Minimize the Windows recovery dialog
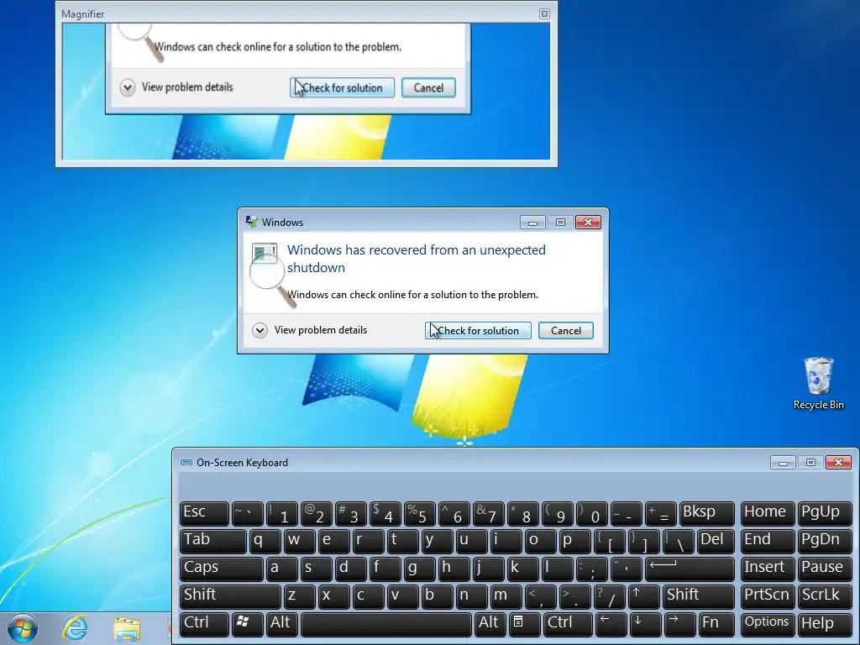The height and width of the screenshot is (645, 860). coord(532,222)
